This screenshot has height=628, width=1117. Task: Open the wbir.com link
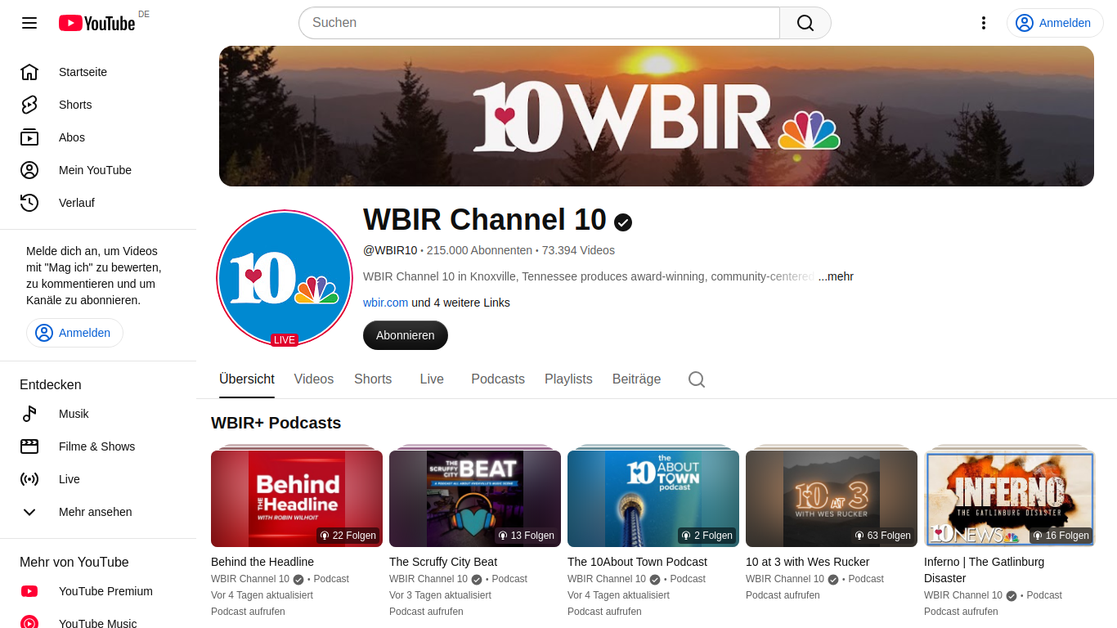pos(385,303)
